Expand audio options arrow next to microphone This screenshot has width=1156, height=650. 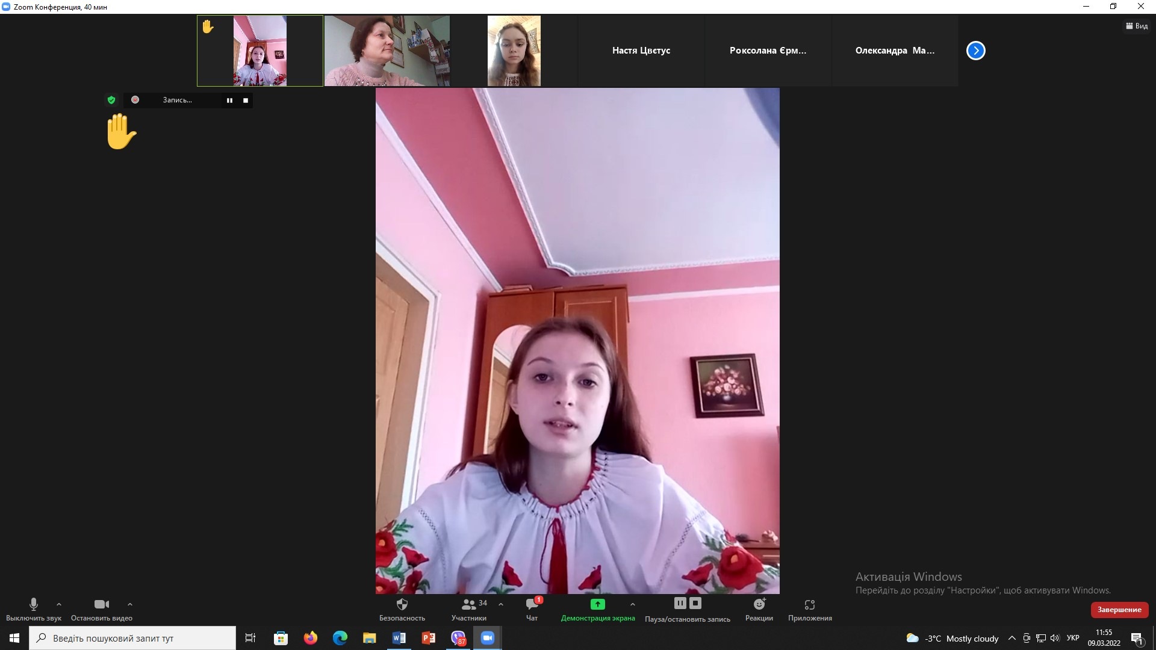[x=59, y=604]
